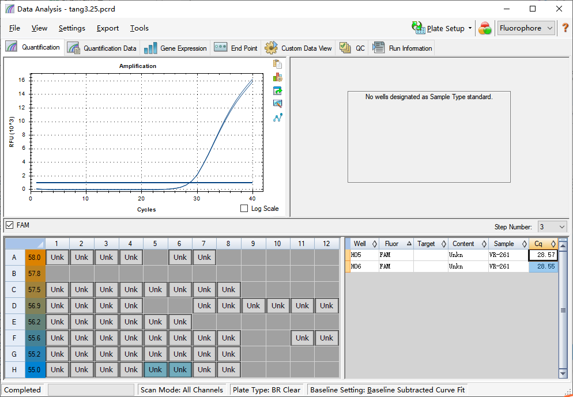Select well D12 in the plate

pyautogui.click(x=326, y=305)
